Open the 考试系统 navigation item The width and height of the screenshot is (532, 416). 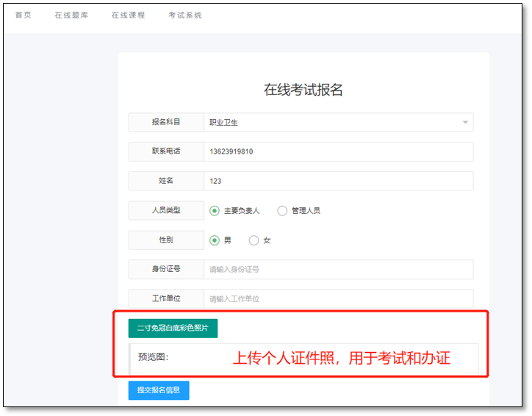click(184, 15)
